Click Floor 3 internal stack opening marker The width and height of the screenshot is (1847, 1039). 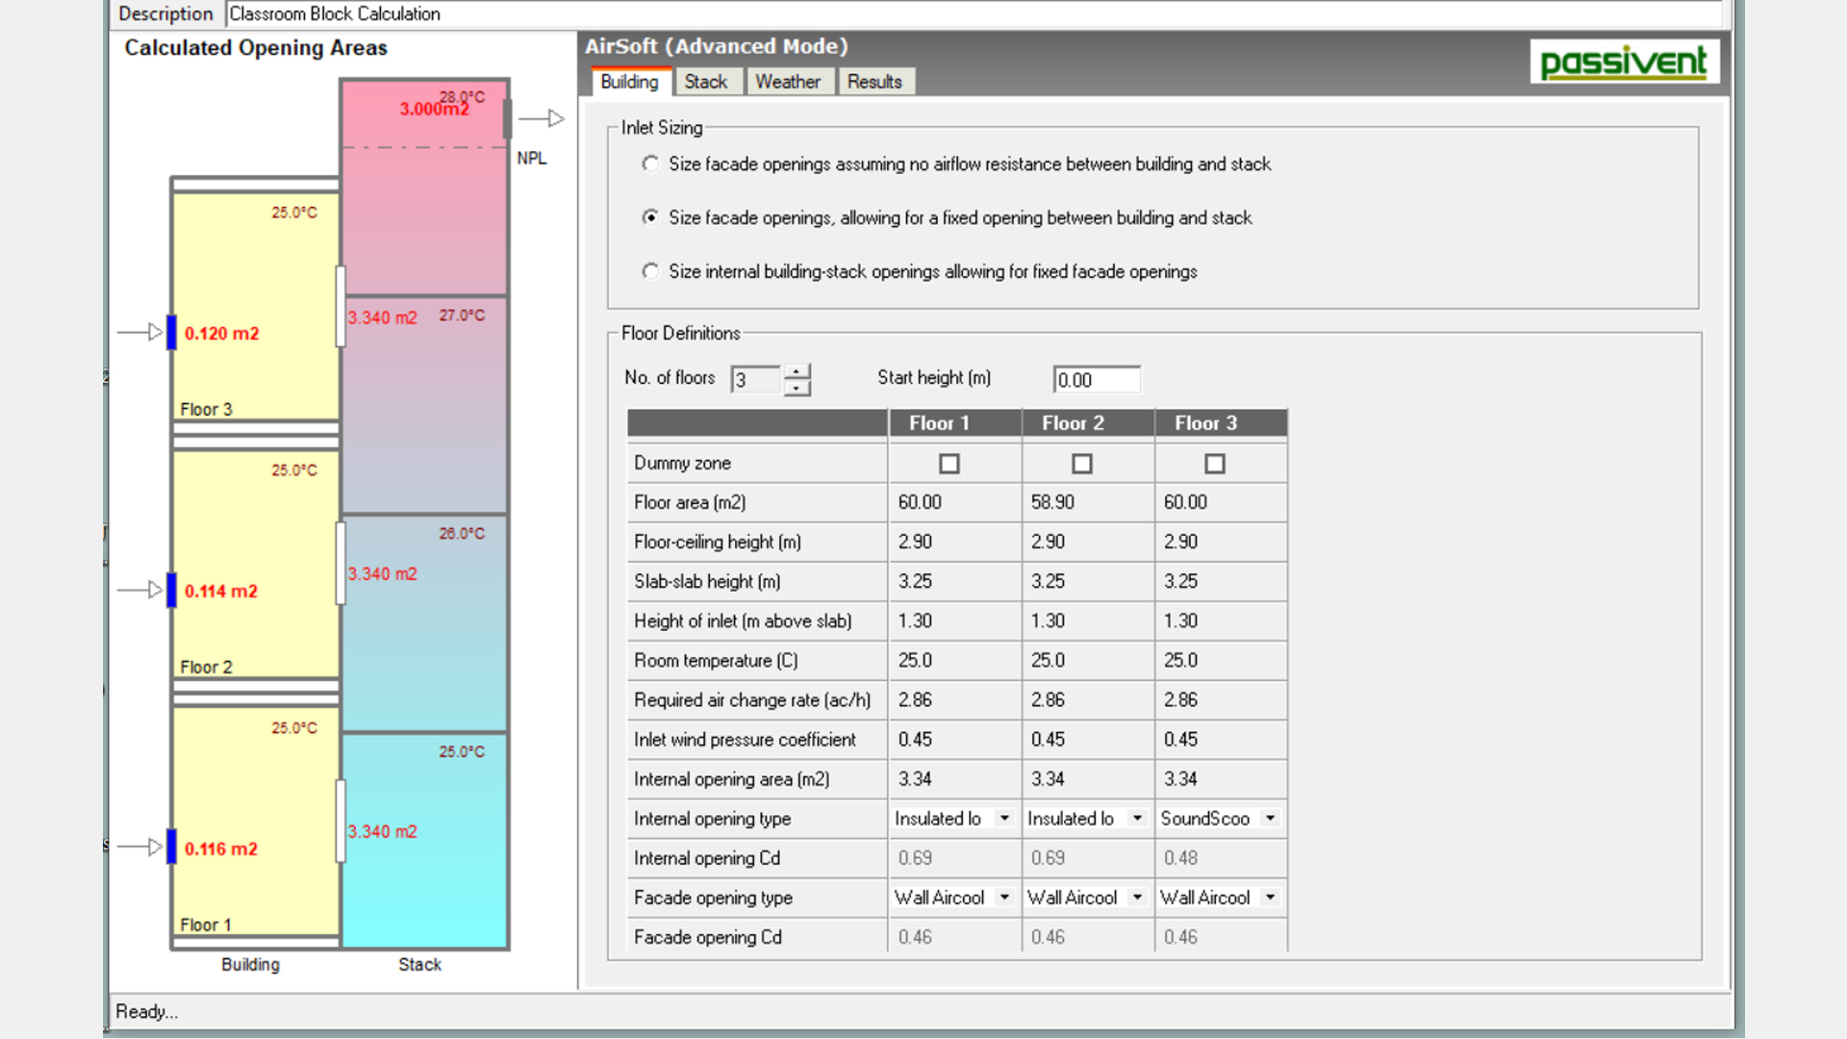pos(341,306)
